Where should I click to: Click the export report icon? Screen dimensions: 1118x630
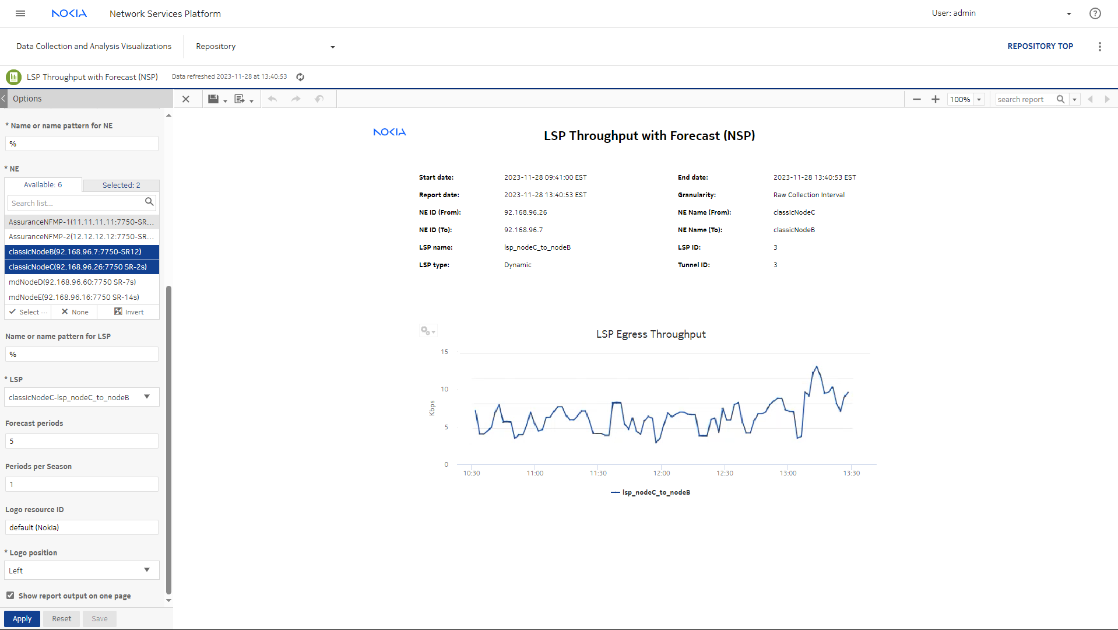click(240, 99)
